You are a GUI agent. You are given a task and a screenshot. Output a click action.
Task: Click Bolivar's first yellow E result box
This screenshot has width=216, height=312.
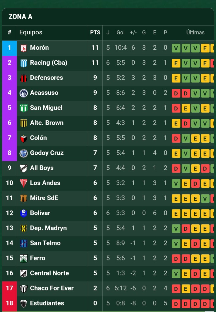click(176, 214)
